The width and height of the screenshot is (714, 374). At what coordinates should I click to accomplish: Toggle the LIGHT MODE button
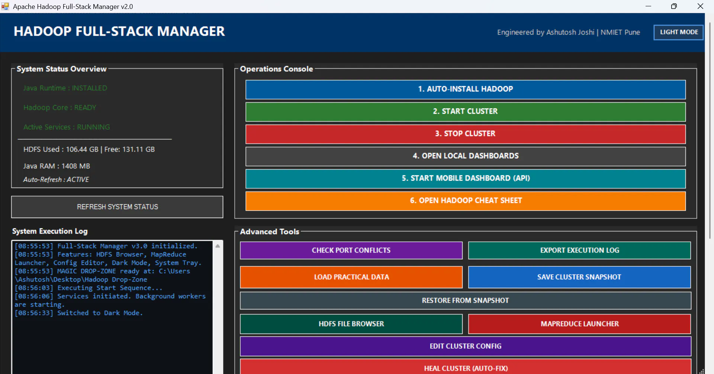(x=679, y=32)
